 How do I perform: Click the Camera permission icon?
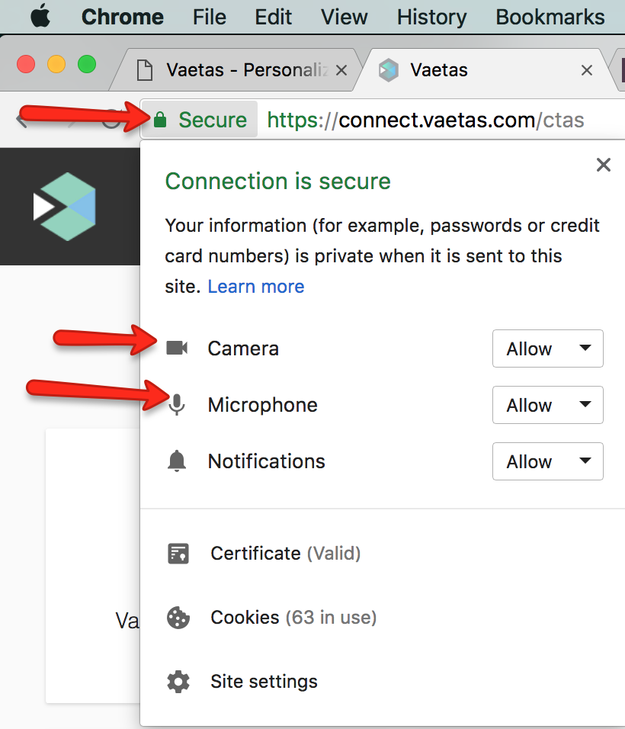[177, 348]
